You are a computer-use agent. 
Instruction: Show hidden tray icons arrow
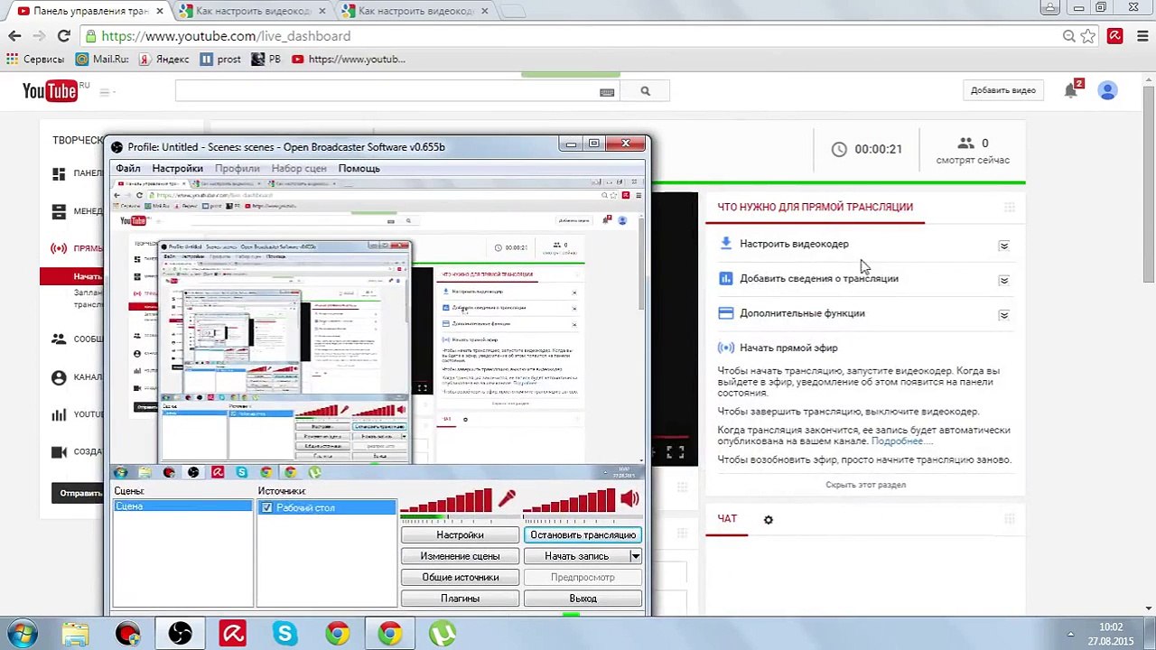(1070, 635)
